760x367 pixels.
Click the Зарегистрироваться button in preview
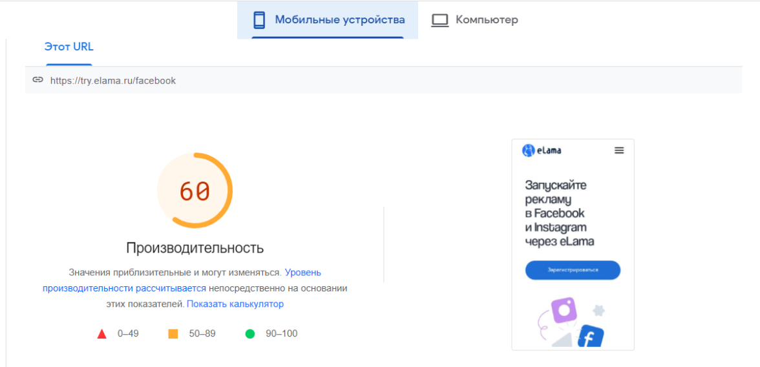tap(573, 270)
